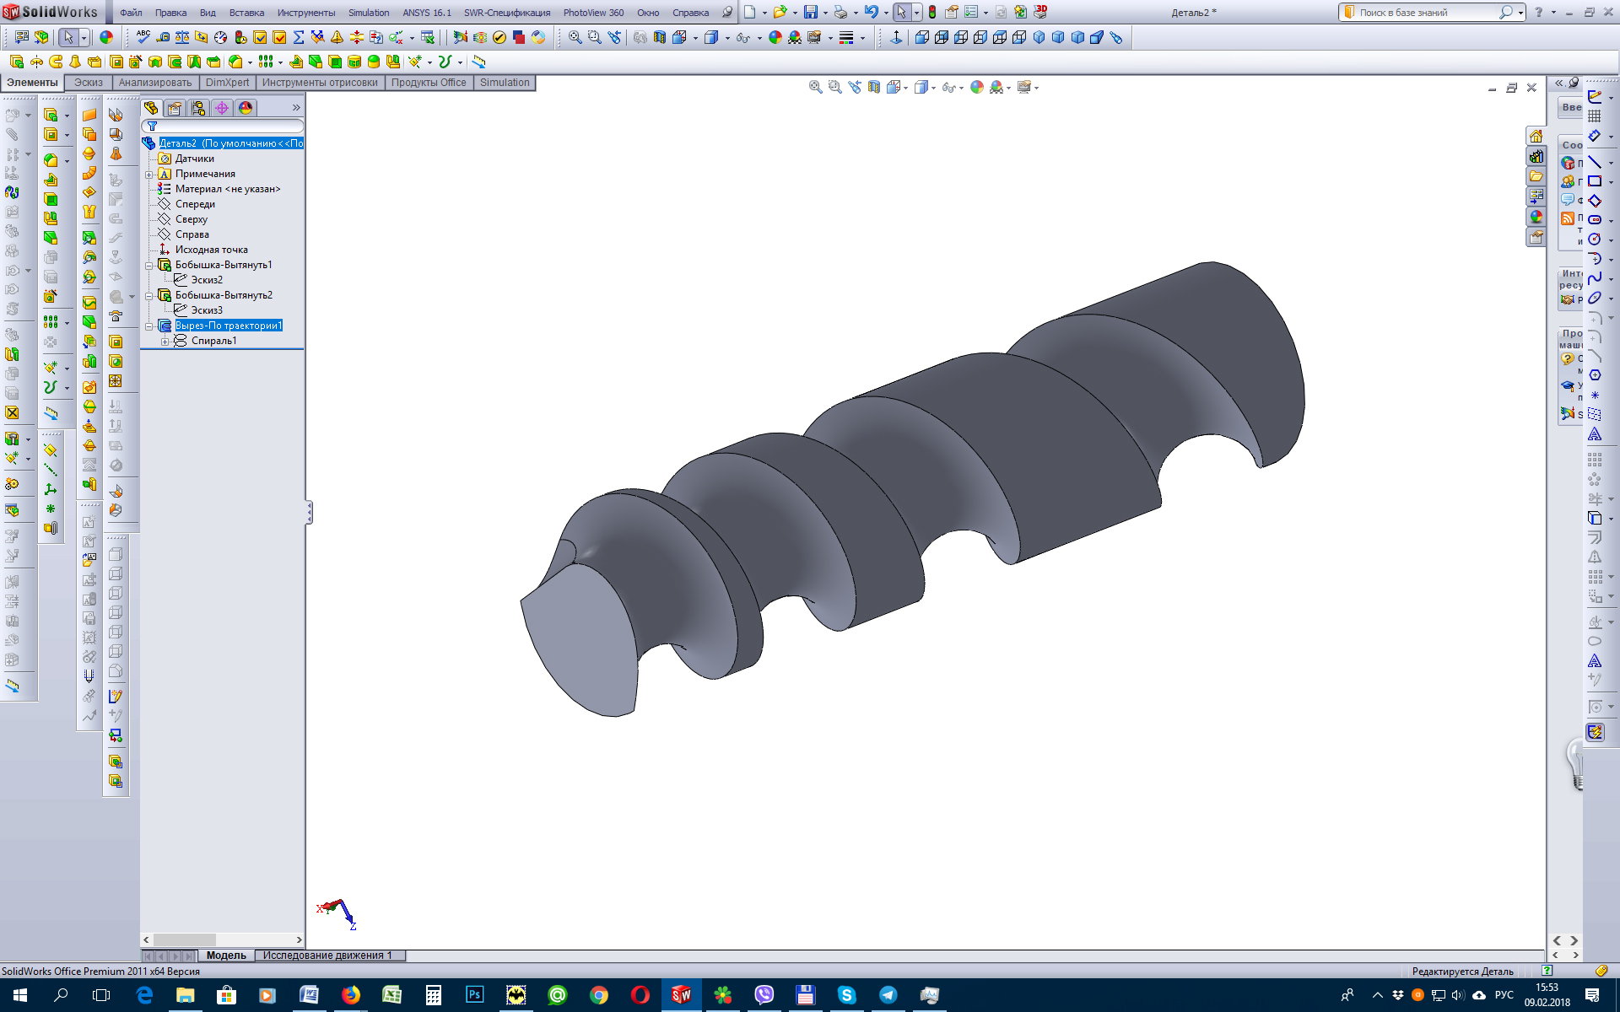Open Mass Properties scales icon
The image size is (1620, 1012).
tap(182, 37)
